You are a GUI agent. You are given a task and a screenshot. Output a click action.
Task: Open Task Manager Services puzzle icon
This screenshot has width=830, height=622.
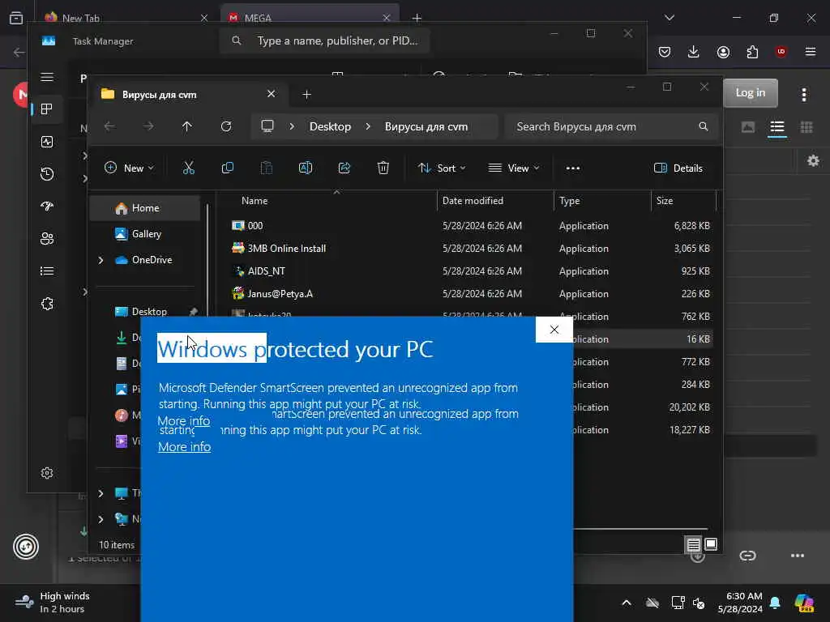47,304
